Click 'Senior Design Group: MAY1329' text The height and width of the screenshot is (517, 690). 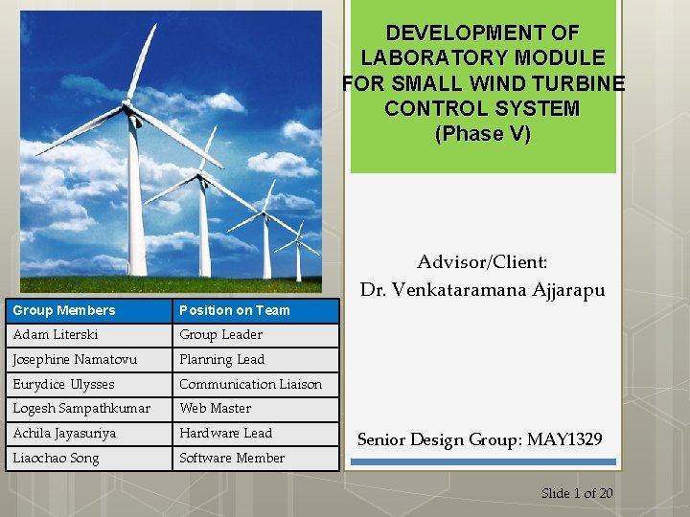480,439
